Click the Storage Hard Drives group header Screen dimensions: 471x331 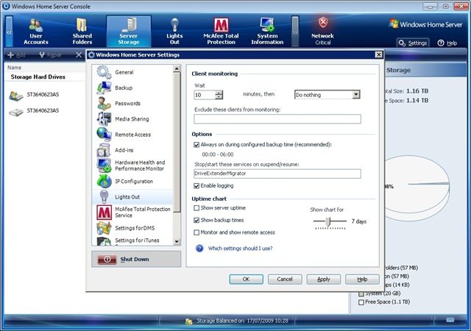click(38, 77)
